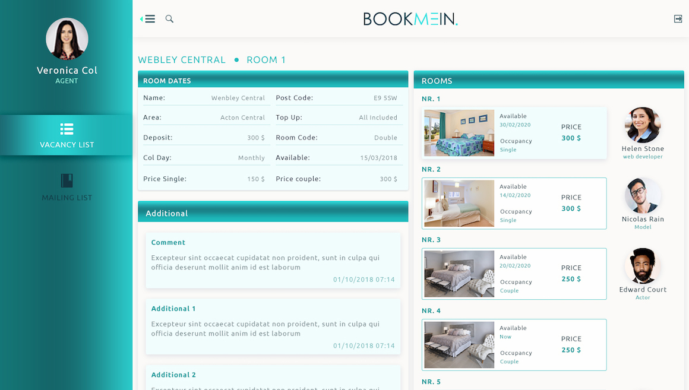Click the Available value 15/03/2018
689x390 pixels.
379,158
